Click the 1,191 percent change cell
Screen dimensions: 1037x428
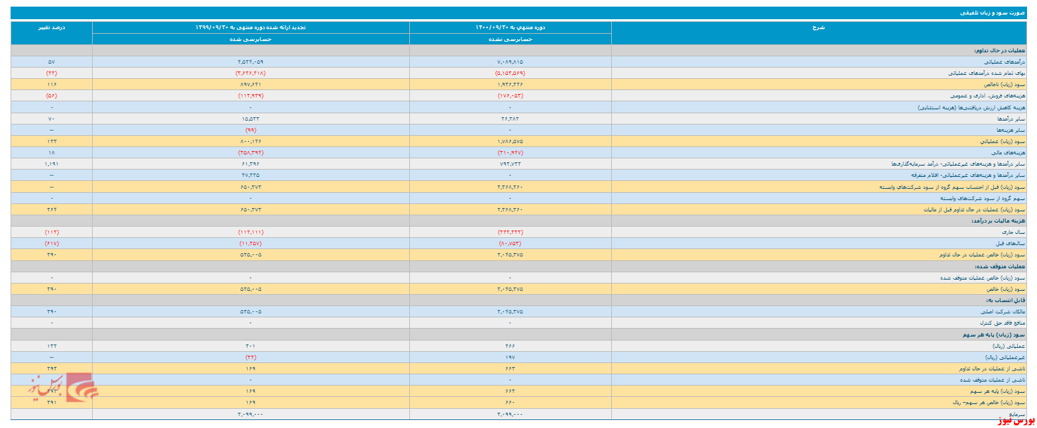[52, 164]
